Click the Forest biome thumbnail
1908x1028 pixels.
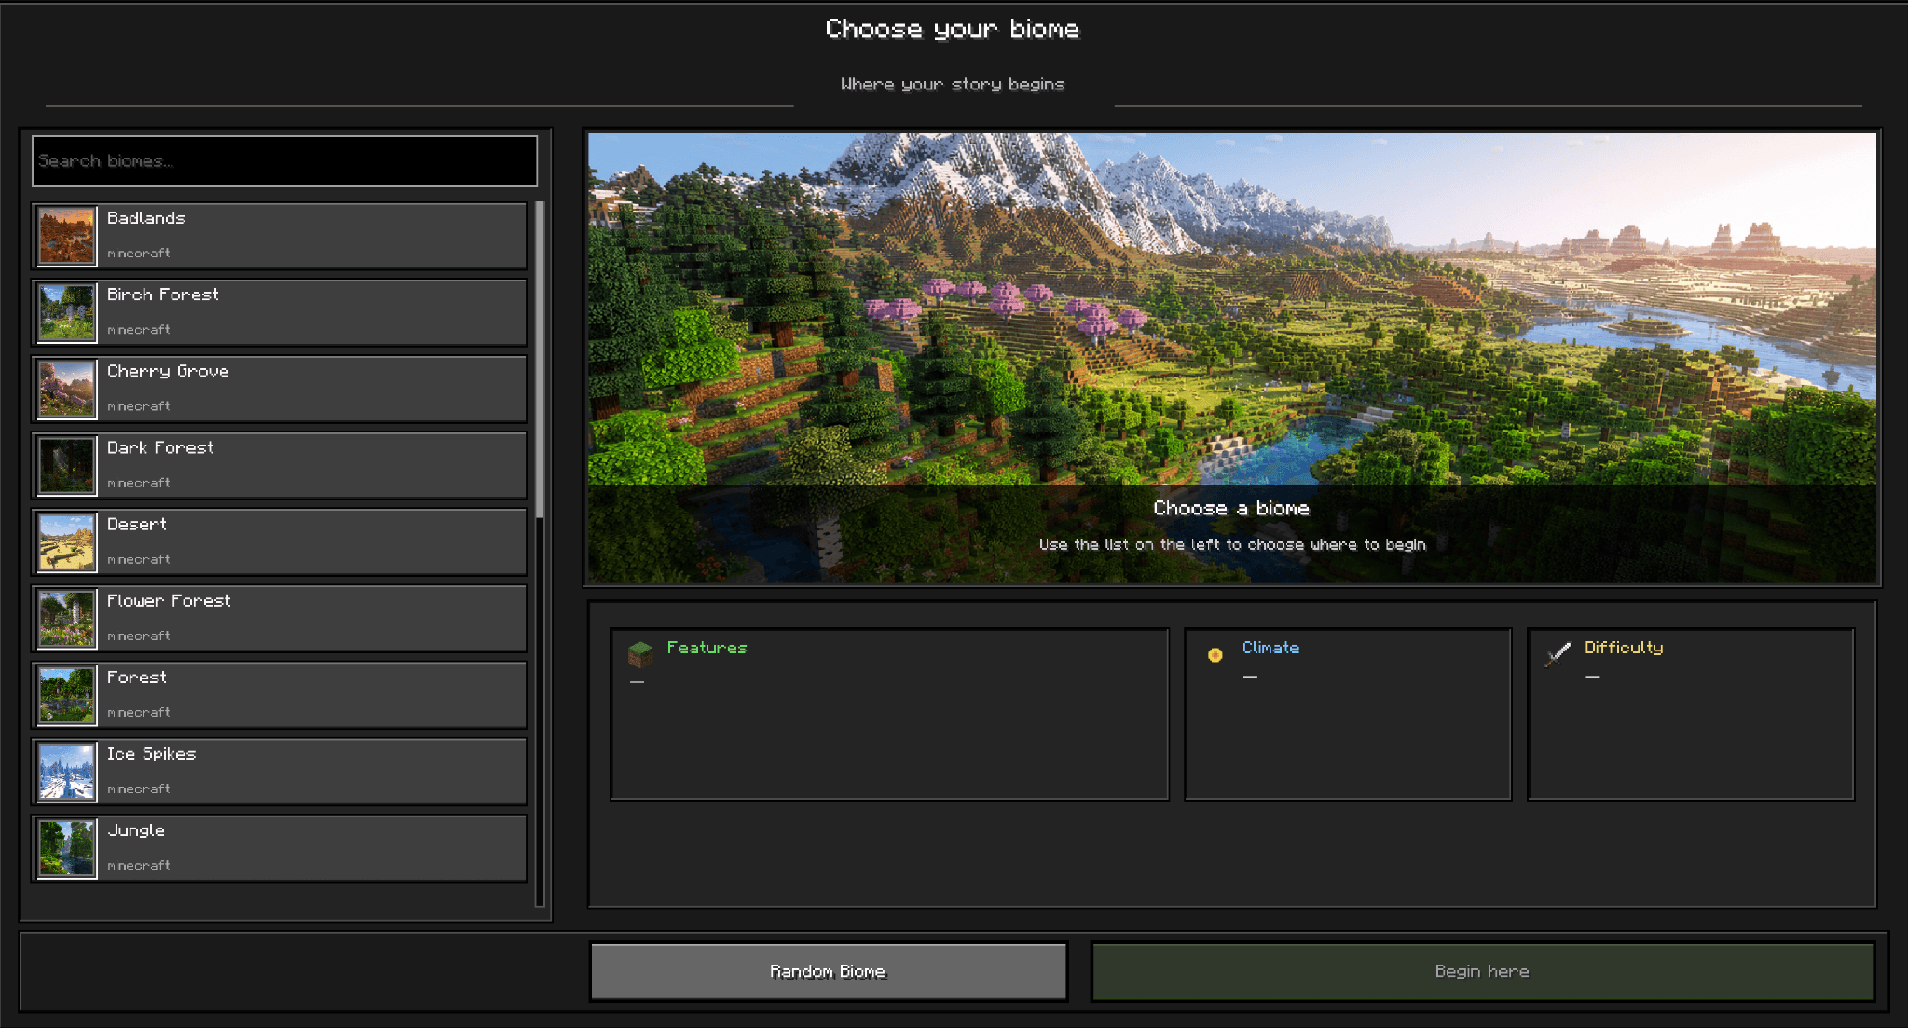(67, 694)
